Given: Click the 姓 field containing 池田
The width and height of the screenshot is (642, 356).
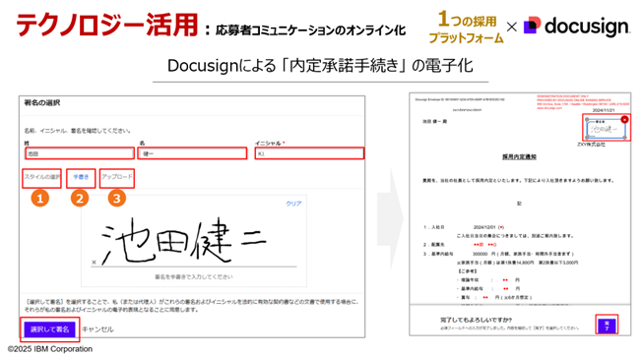Looking at the screenshot, I should coord(80,153).
